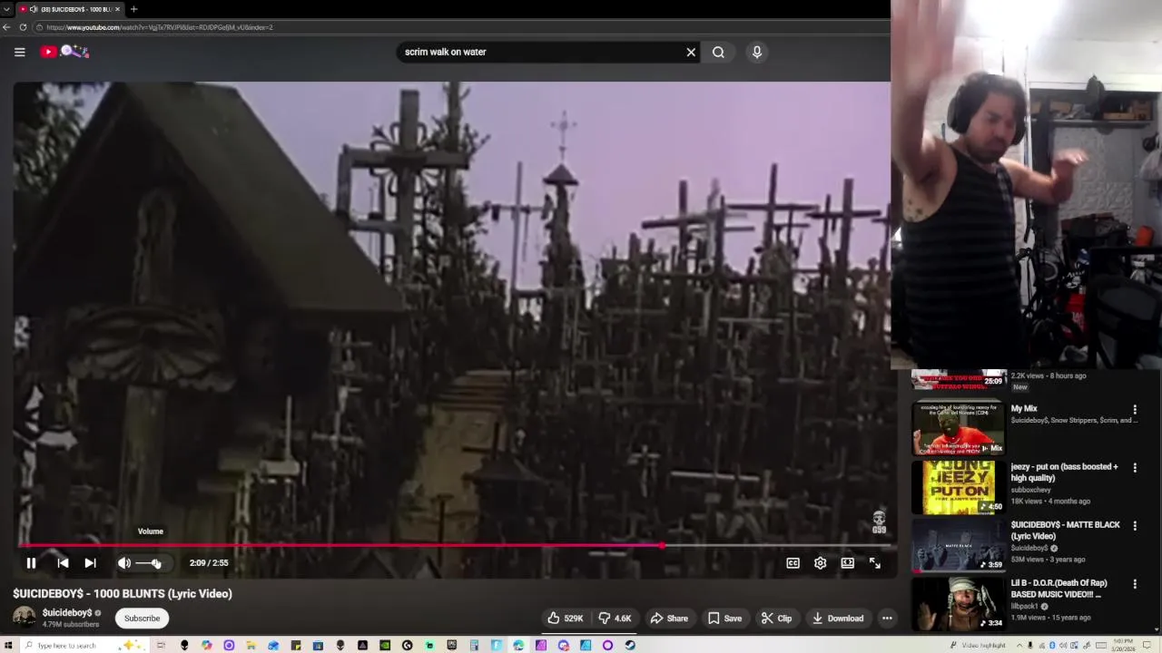Share this video
This screenshot has width=1162, height=653.
click(669, 619)
